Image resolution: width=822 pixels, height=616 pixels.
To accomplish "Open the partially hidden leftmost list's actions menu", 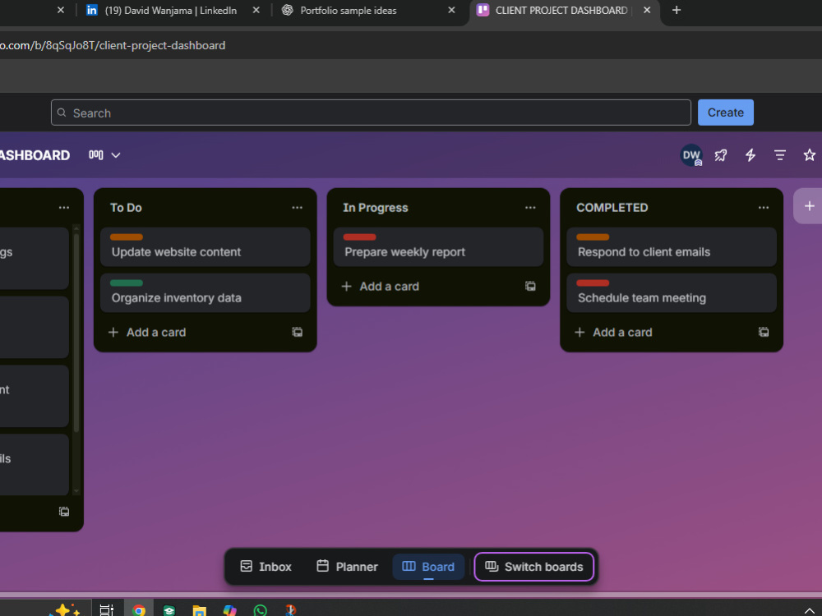I will click(x=64, y=208).
